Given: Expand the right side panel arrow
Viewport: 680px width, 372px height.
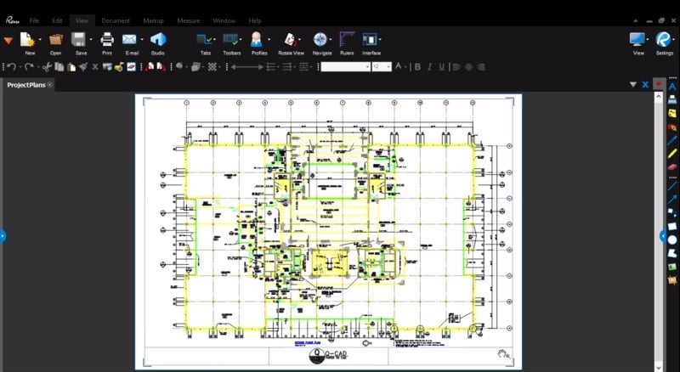Looking at the screenshot, I should point(663,236).
